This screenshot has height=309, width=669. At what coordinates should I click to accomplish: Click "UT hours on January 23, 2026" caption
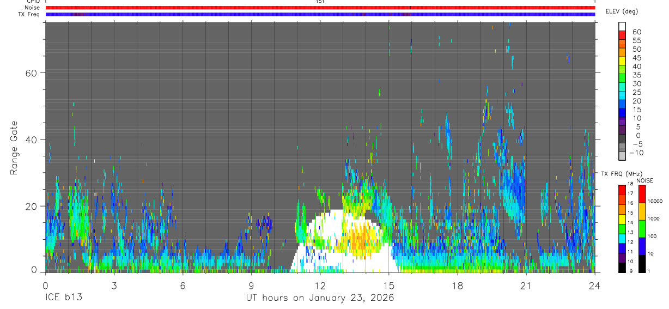320,298
